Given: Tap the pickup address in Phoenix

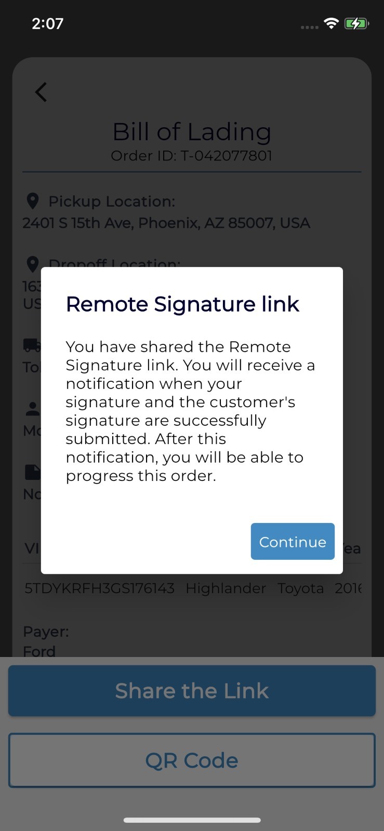Looking at the screenshot, I should tap(166, 223).
